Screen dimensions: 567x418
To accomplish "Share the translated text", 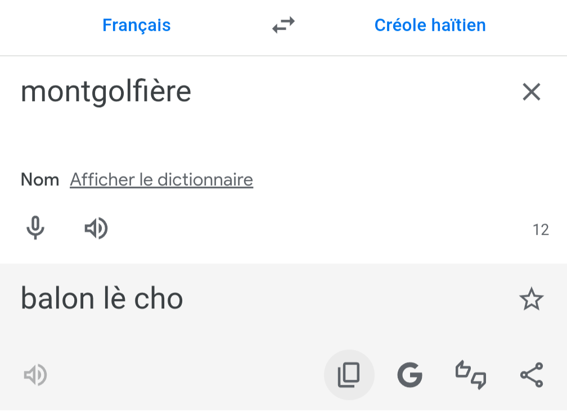I will click(x=531, y=375).
